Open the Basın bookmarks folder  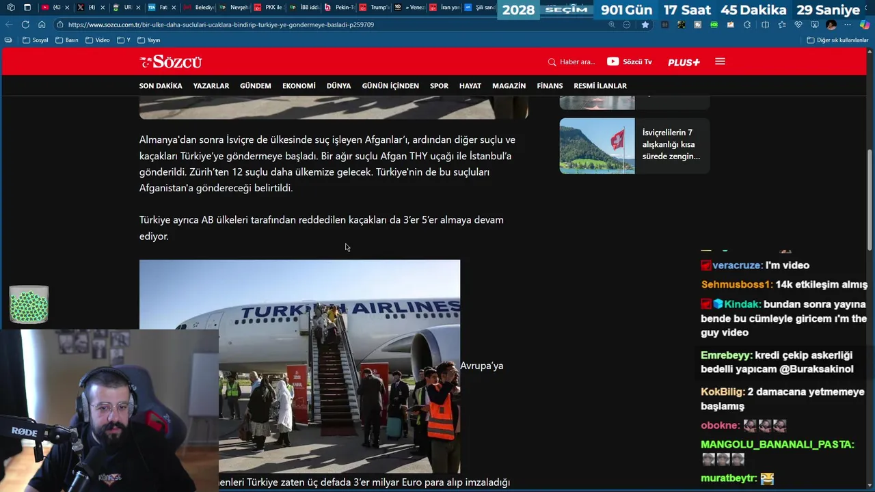point(67,40)
